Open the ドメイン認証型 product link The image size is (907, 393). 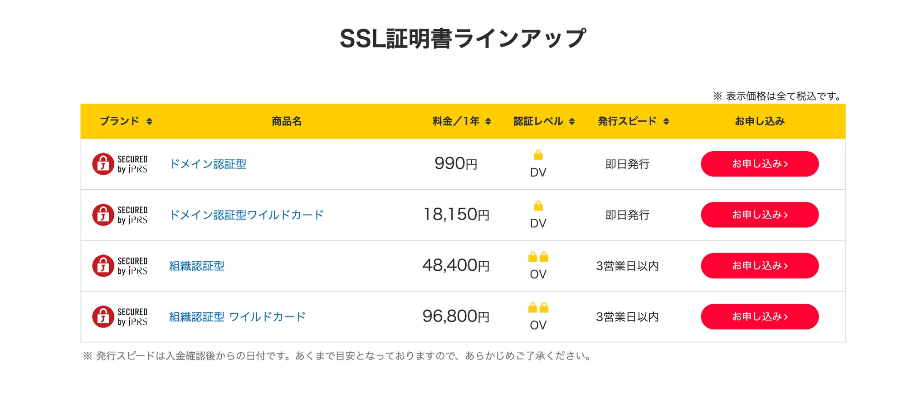tap(208, 164)
